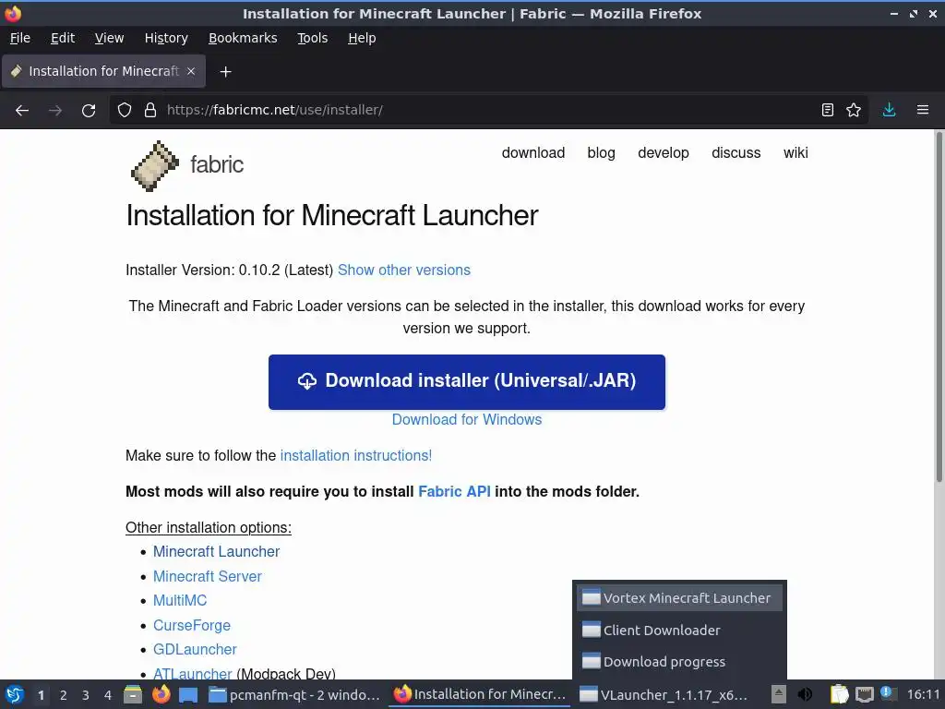
Task: Switch to pcmanfm-qt taskbar group
Action: coord(294,694)
